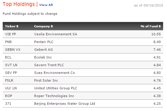Image resolution: width=167 pixels, height=111 pixels.
Task: Select the Veolia Environnement SA row
Action: [83, 34]
